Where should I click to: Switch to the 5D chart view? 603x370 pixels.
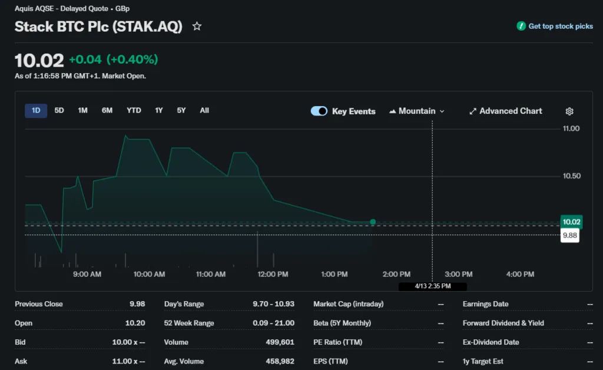coord(59,110)
